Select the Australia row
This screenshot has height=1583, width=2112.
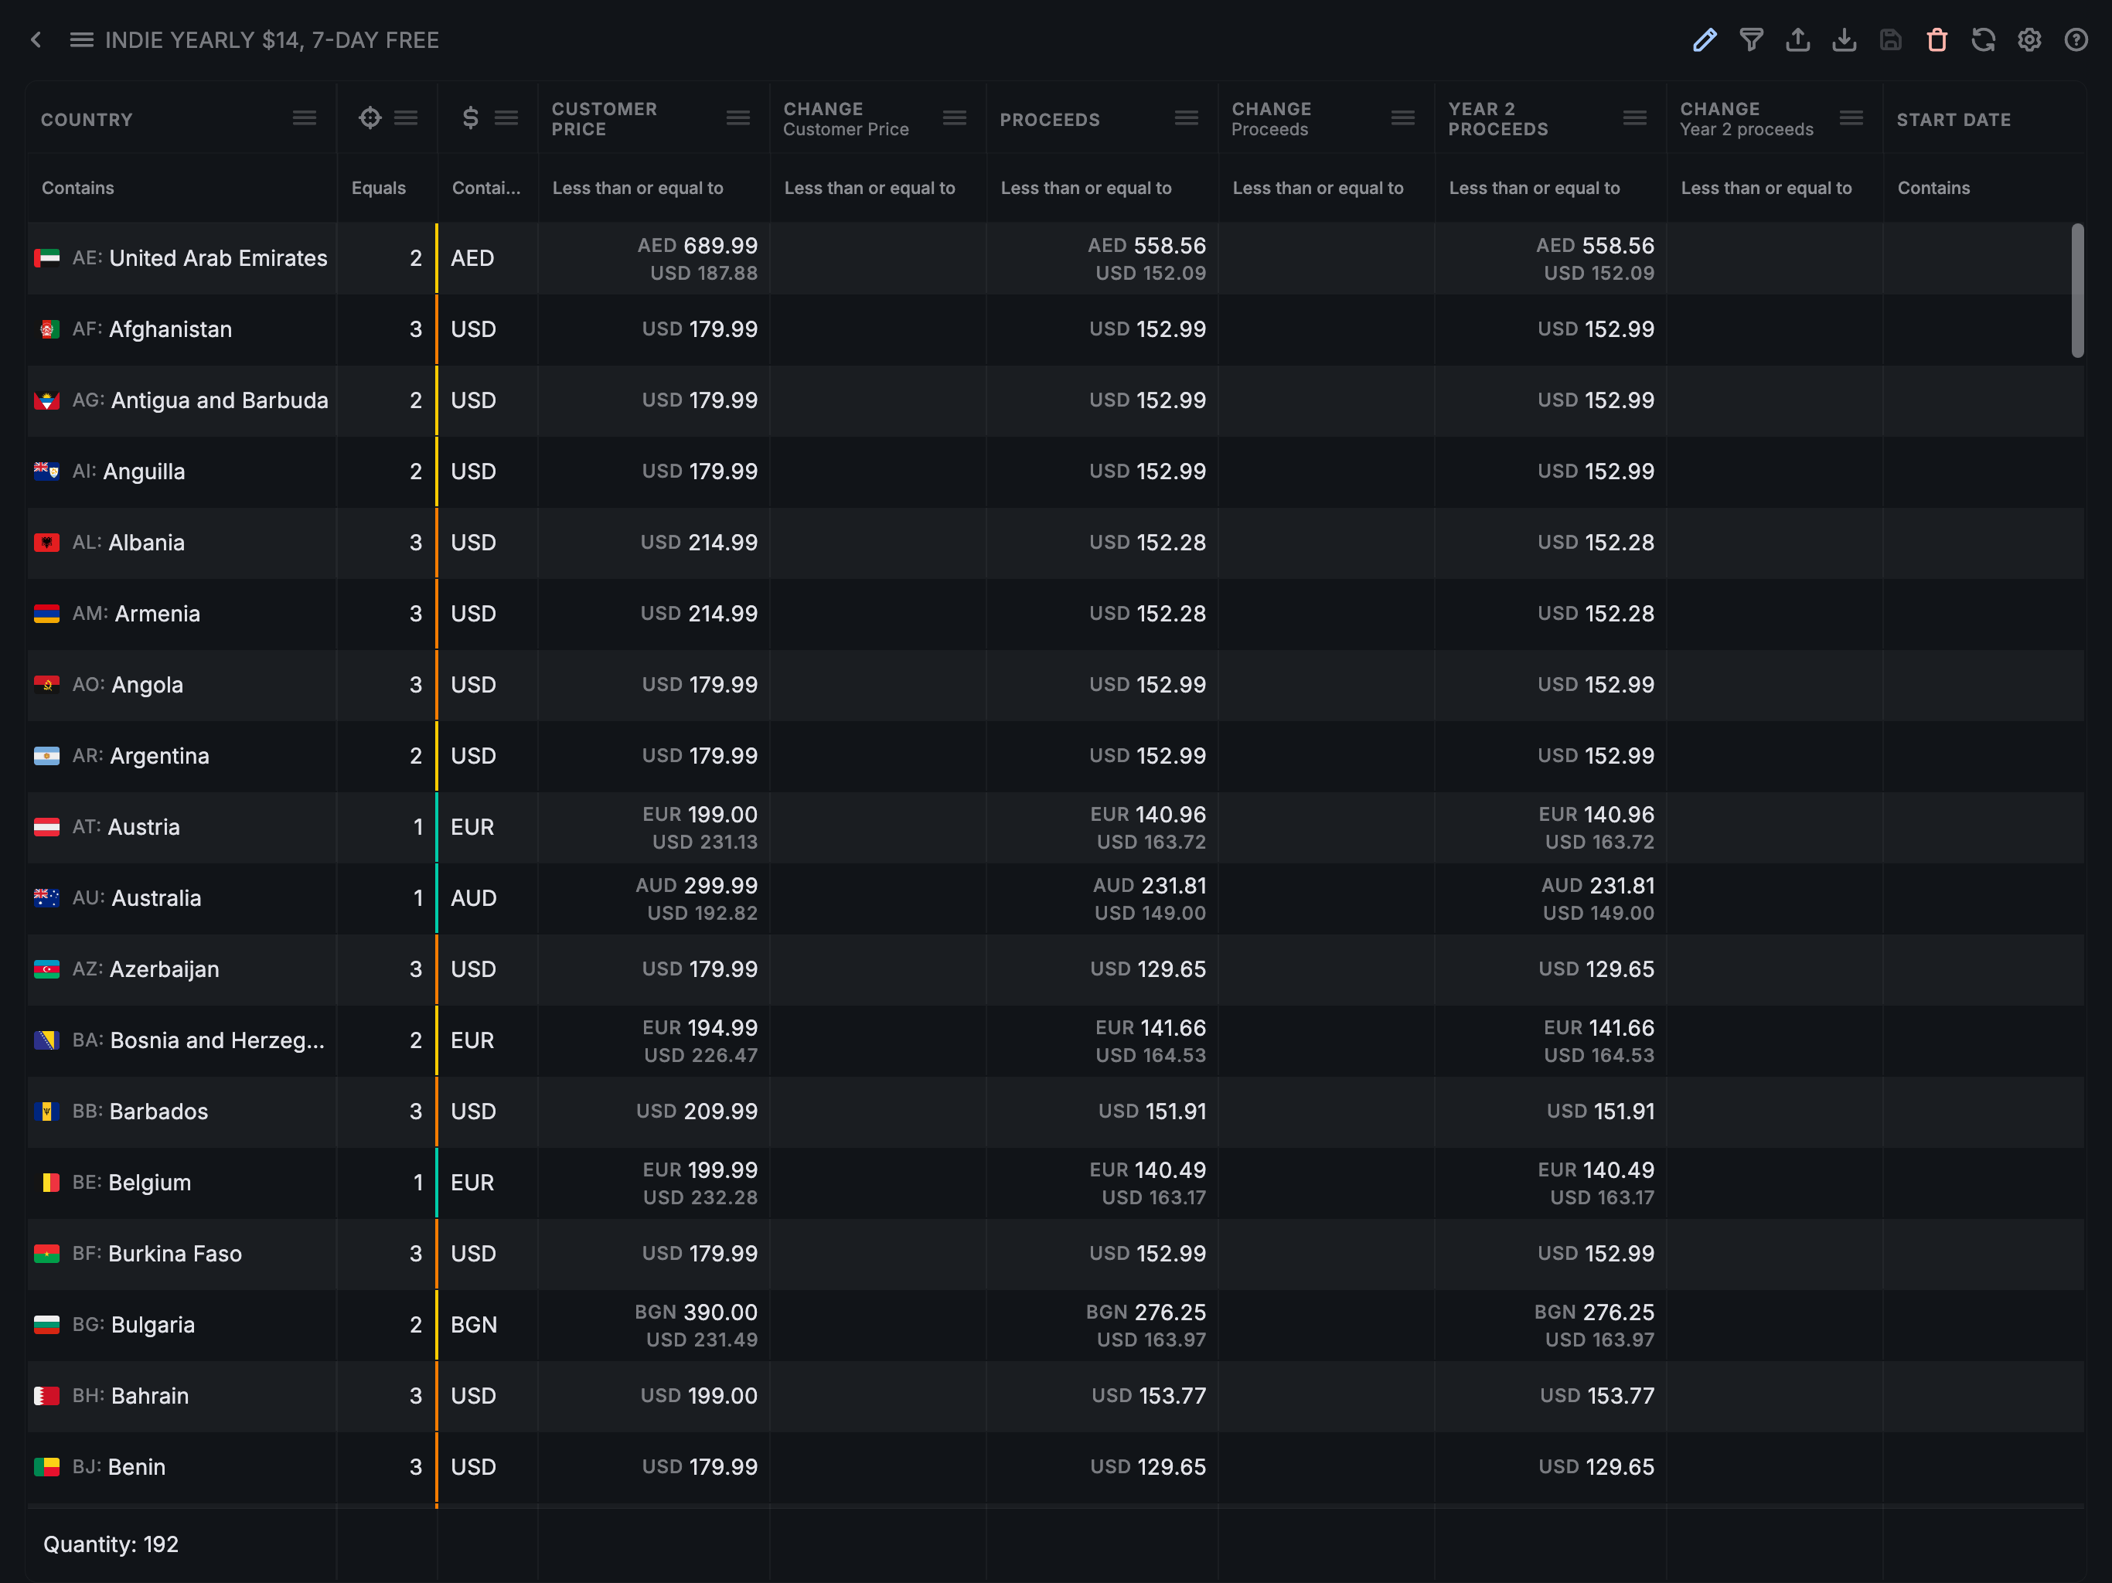click(x=155, y=898)
